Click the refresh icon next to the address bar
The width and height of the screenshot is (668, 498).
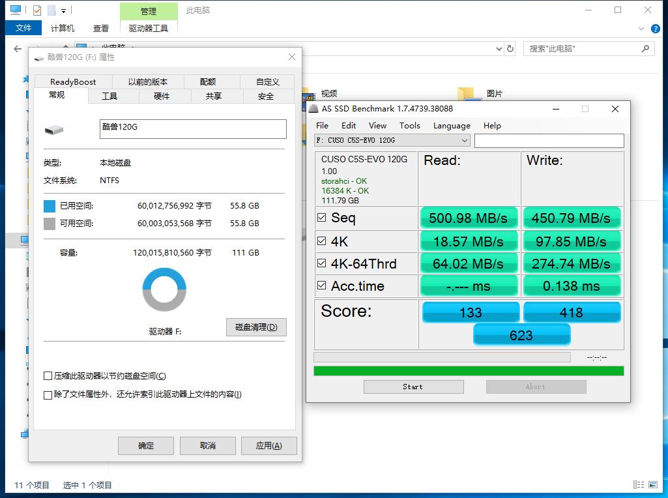(x=510, y=48)
